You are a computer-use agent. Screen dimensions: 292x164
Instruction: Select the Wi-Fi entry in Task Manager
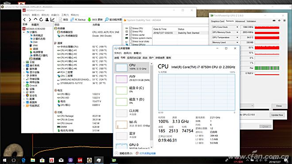132,124
